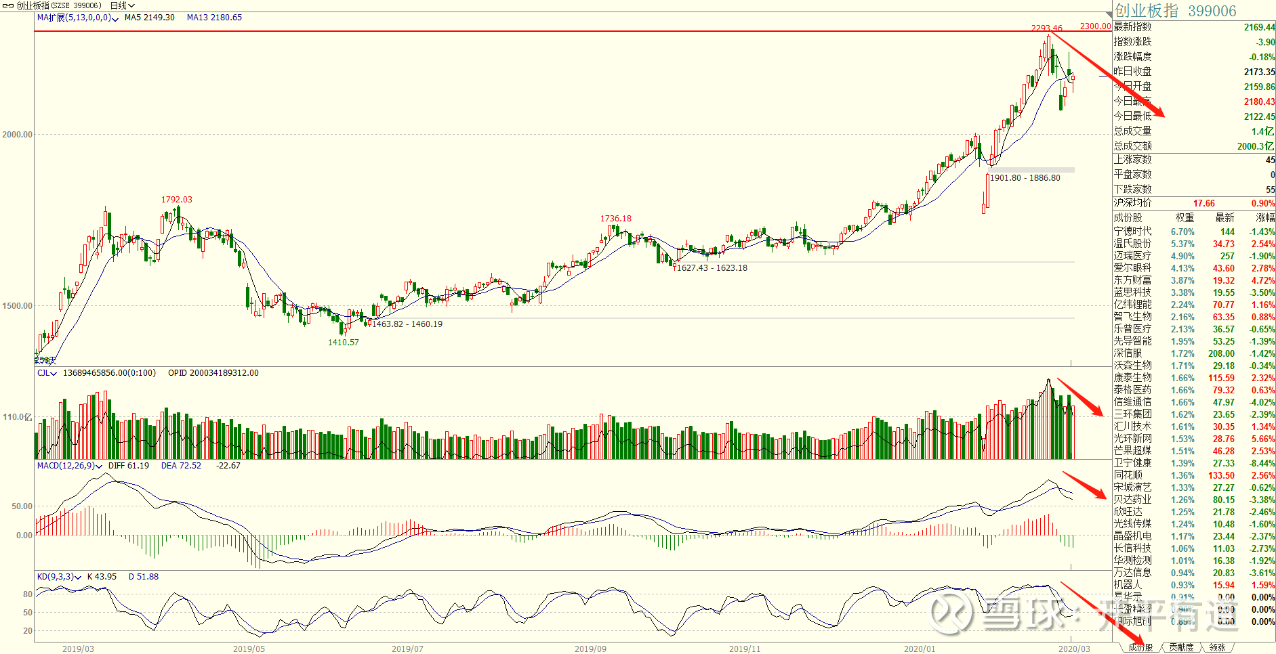Viewport: 1276px width, 654px height.
Task: Select 三环集团 row
Action: pyautogui.click(x=1194, y=414)
